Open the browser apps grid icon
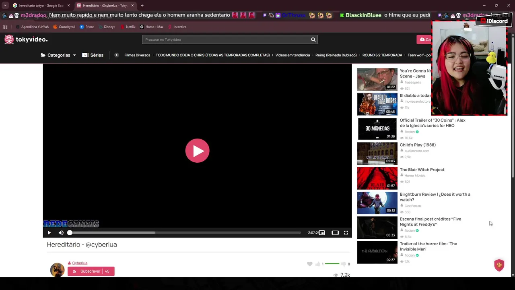The width and height of the screenshot is (515, 290). (5, 27)
